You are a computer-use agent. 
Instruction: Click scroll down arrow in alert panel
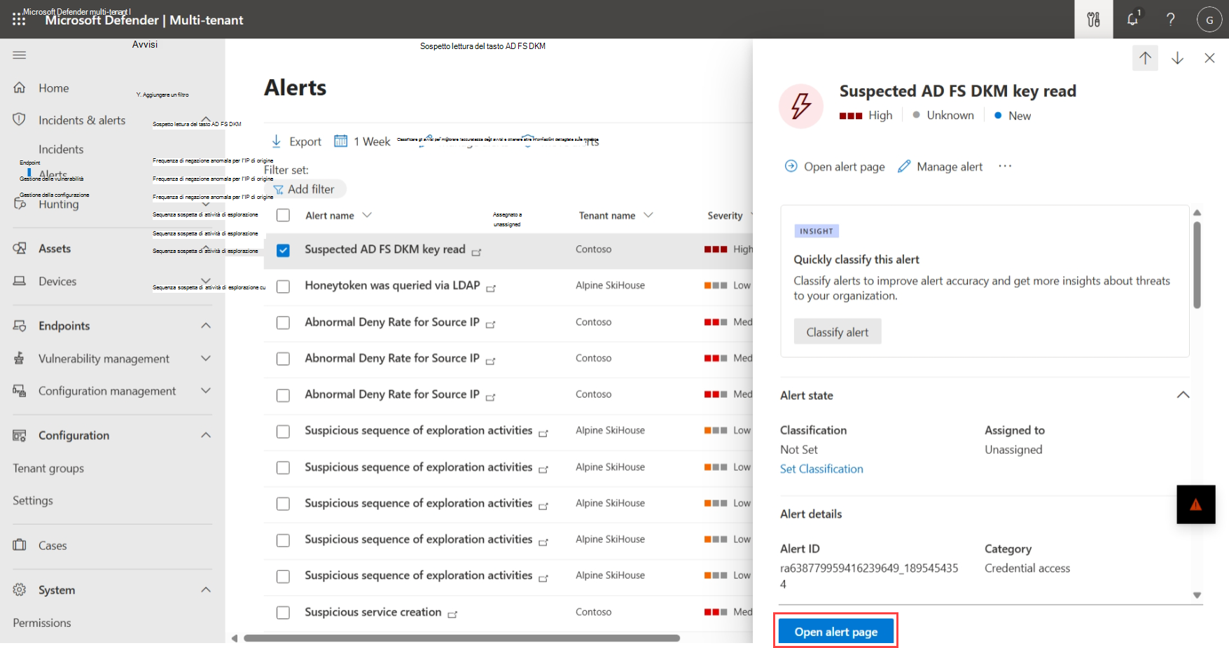pyautogui.click(x=1197, y=595)
